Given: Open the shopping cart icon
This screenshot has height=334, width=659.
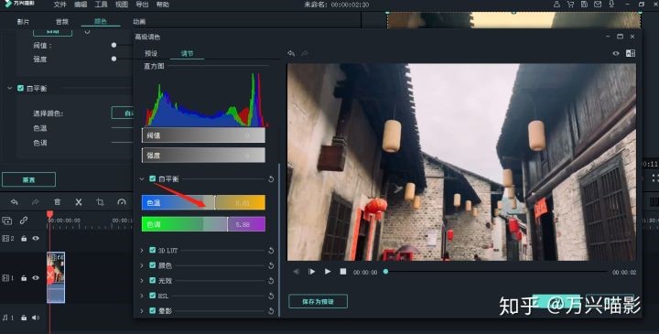Looking at the screenshot, I should [570, 5].
